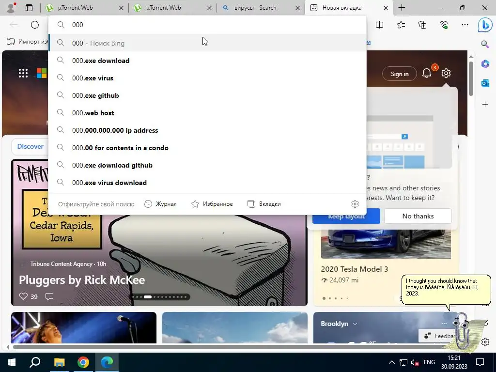The width and height of the screenshot is (496, 372).
Task: Open the Pluggers by Rick McKee headline
Action: pyautogui.click(x=82, y=280)
